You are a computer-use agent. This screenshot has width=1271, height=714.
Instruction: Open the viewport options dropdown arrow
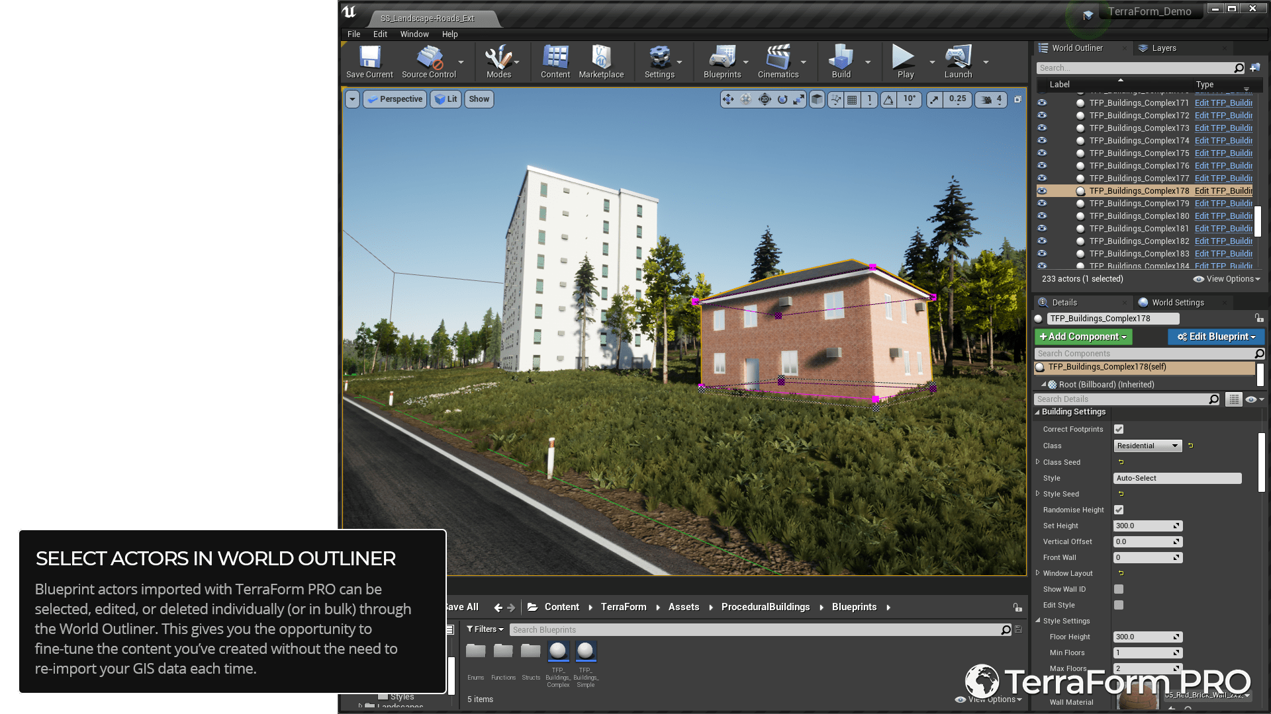[352, 99]
